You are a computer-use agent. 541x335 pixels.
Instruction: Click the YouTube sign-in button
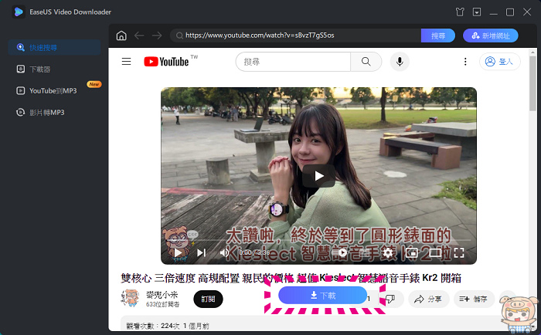coord(499,62)
